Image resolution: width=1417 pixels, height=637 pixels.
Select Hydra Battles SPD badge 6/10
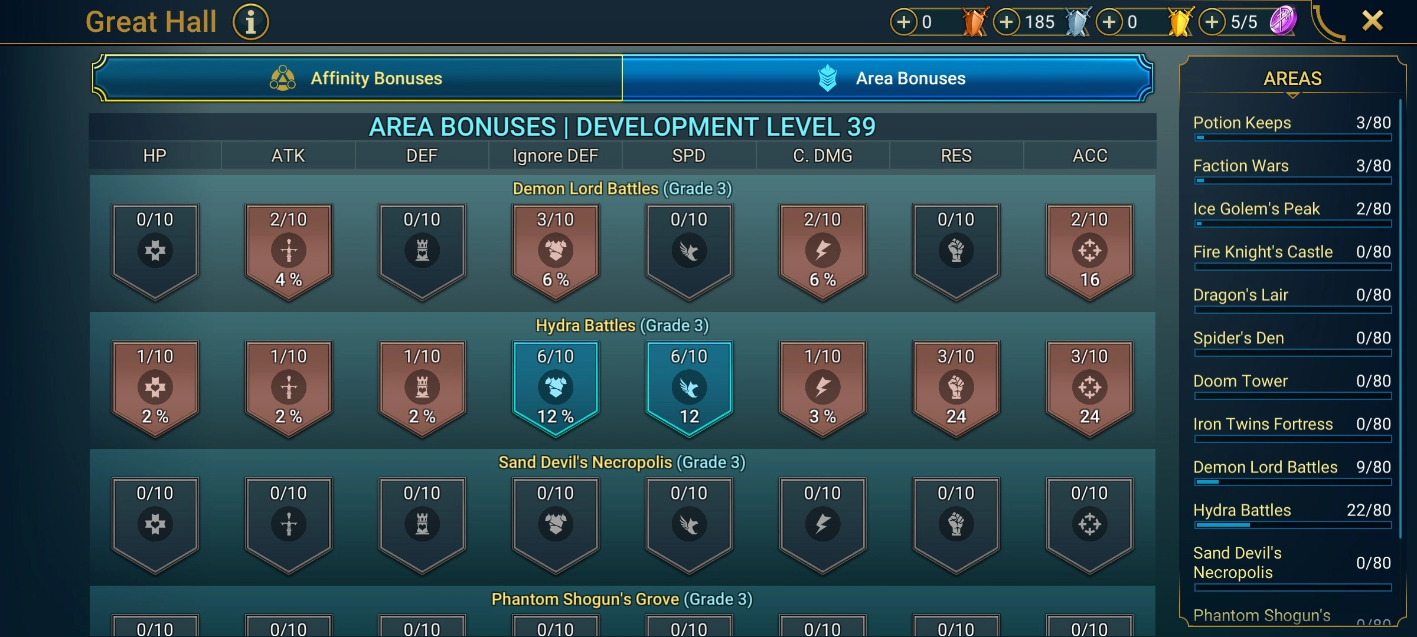point(689,389)
